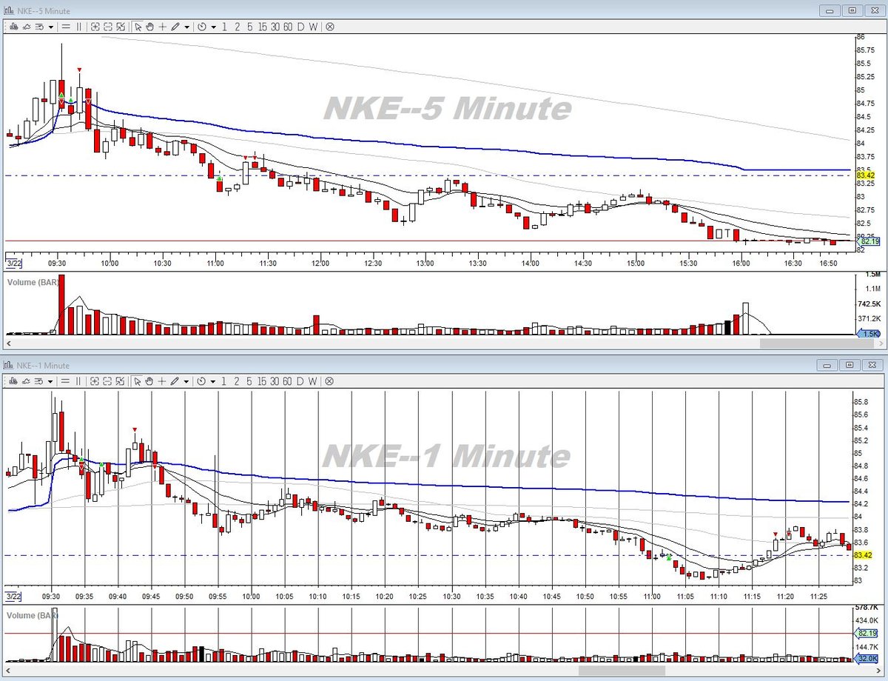Screen dimensions: 888x681
Task: Maximize the NKE--5 Minute chart window
Action: click(x=852, y=10)
